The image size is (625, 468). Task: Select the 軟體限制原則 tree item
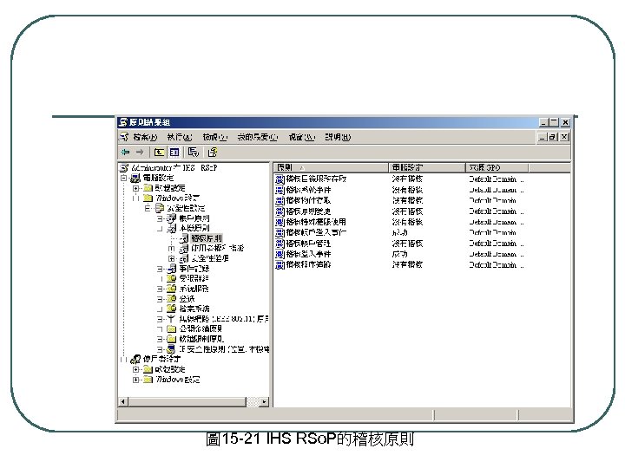tap(201, 339)
